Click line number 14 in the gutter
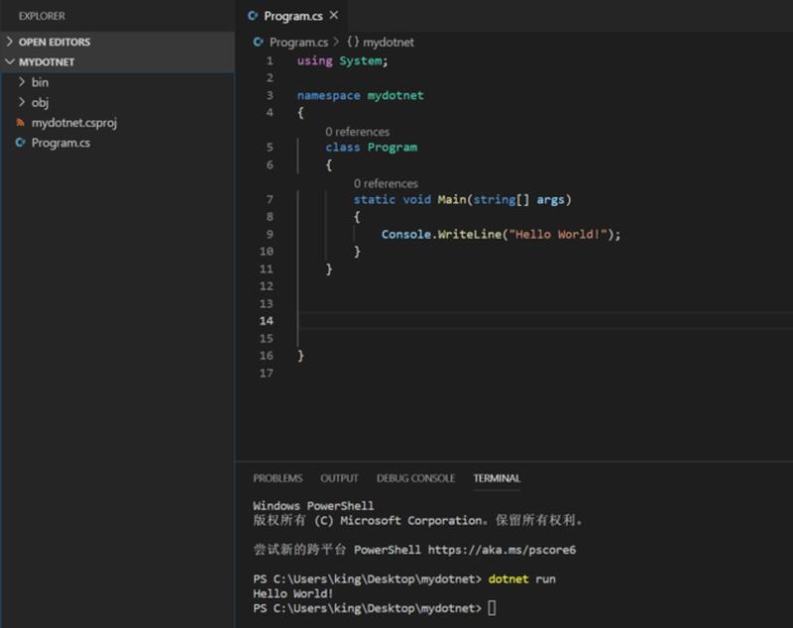This screenshot has height=628, width=793. [267, 321]
